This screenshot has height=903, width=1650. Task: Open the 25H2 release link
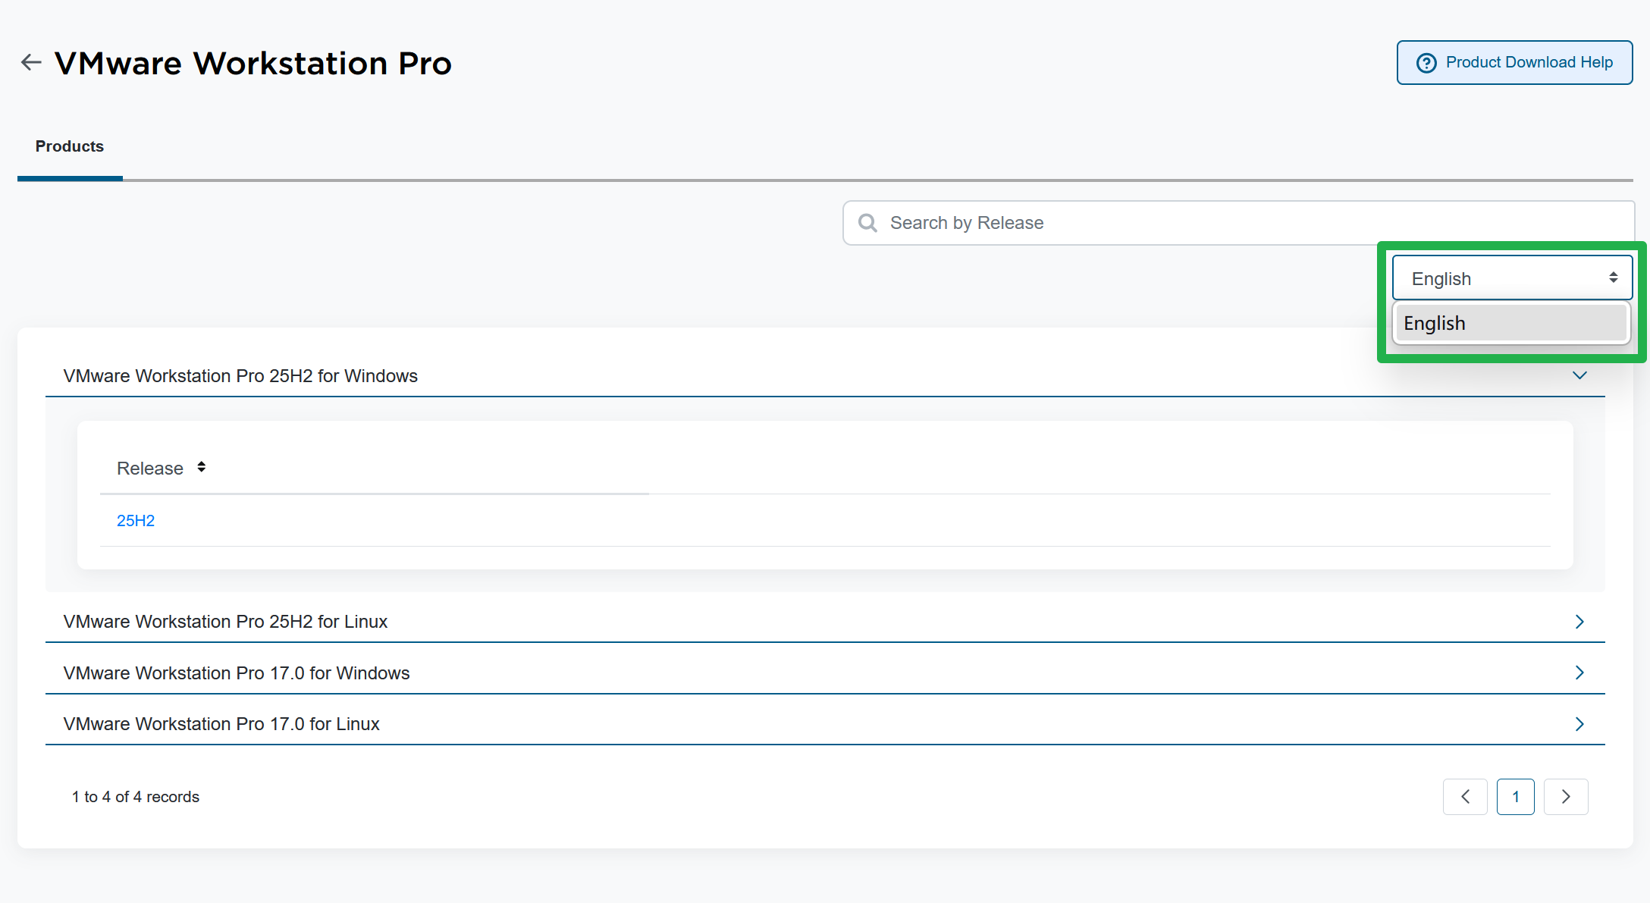coord(136,521)
